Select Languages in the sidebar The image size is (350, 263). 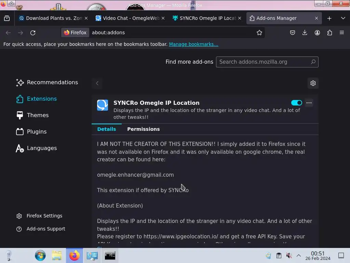36,148
